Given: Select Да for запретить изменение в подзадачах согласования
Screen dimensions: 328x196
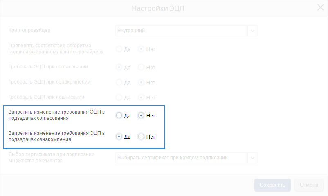Looking at the screenshot, I should (x=119, y=115).
